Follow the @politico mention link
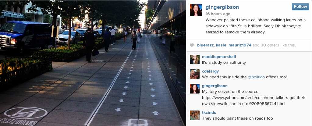 click(256, 77)
